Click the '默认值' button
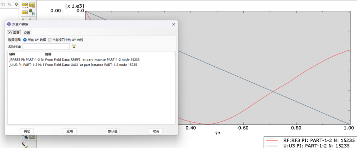Image resolution: width=357 pixels, height=148 pixels. pyautogui.click(x=113, y=131)
